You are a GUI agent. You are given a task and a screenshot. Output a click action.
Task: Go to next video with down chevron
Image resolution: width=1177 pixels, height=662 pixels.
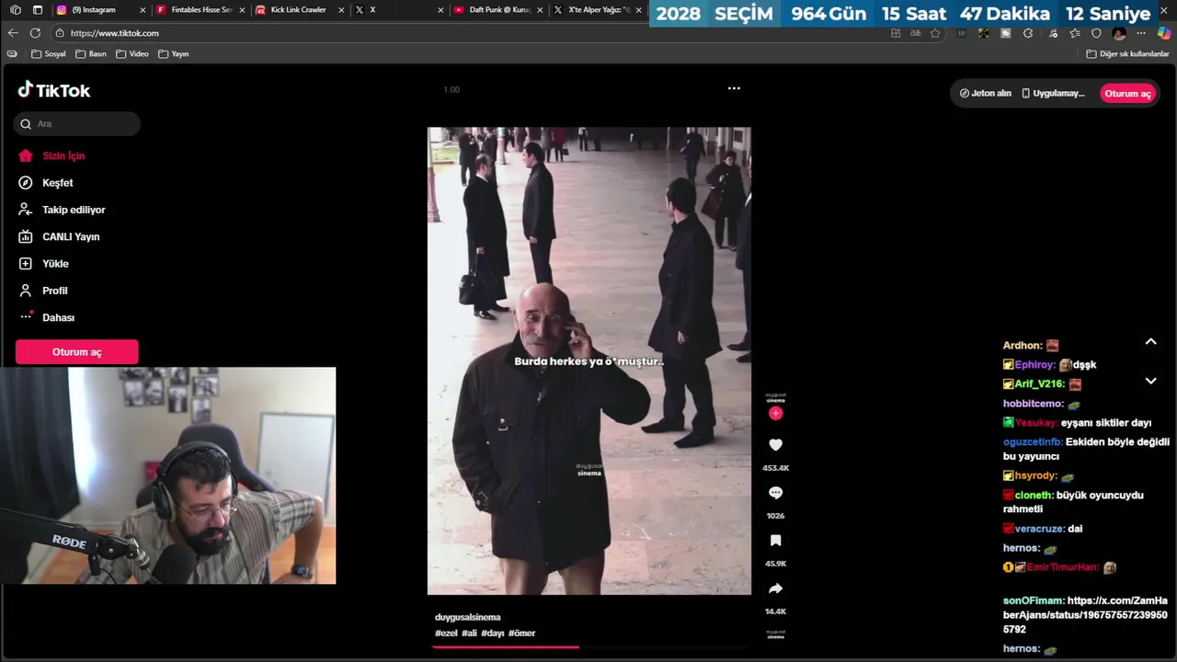coord(1150,381)
